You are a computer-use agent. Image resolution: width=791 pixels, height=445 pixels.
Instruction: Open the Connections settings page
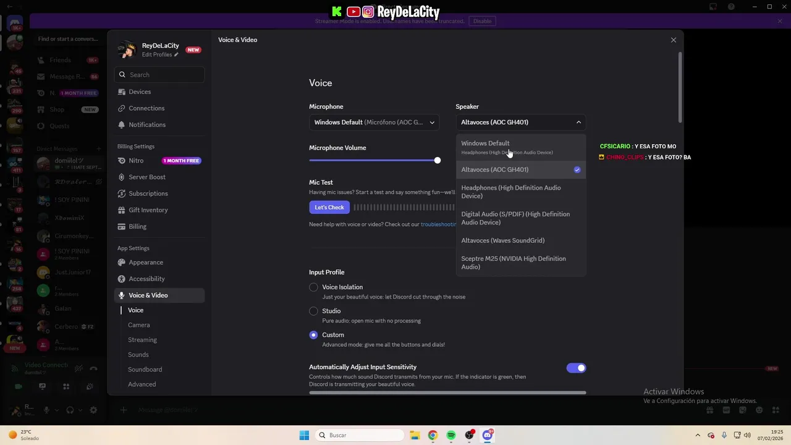(159, 108)
